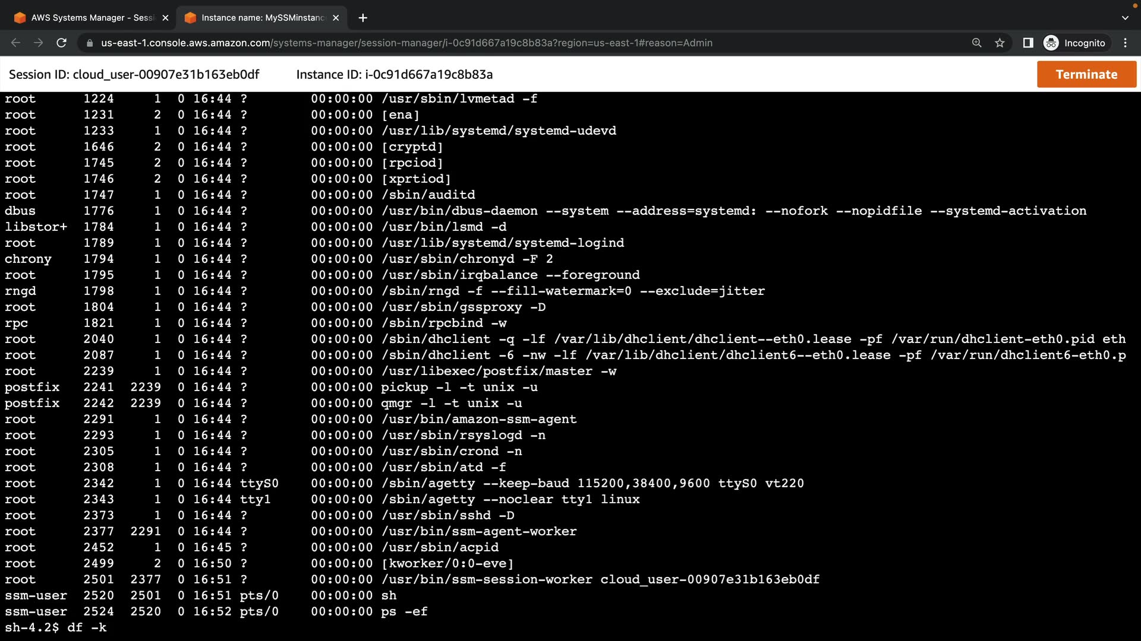Open Chrome three-dot menu

pyautogui.click(x=1125, y=43)
